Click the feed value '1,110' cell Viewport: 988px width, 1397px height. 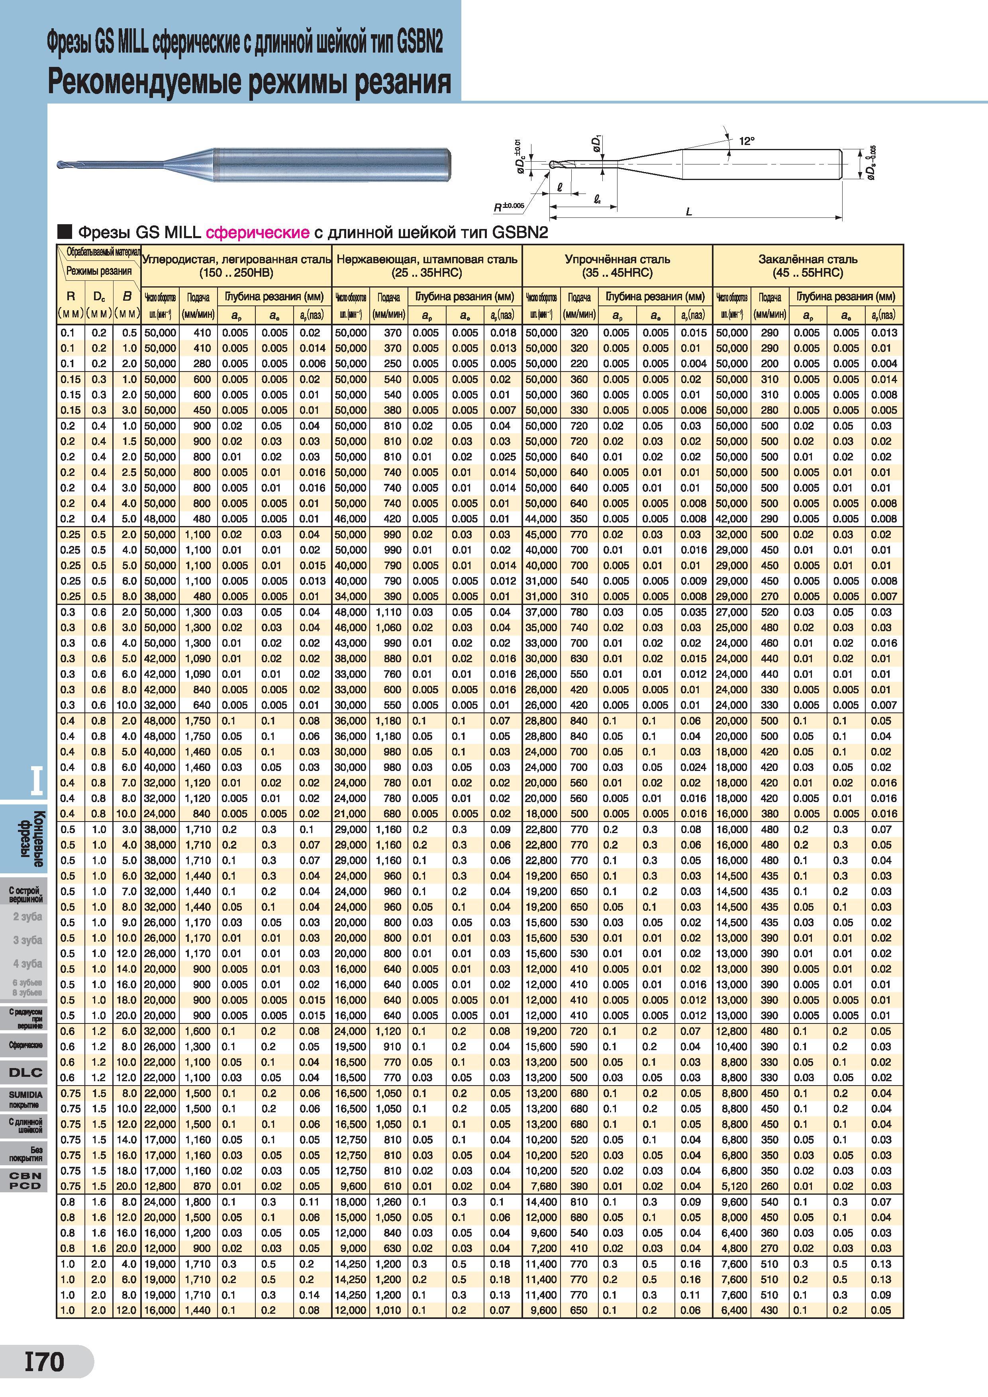point(388,612)
